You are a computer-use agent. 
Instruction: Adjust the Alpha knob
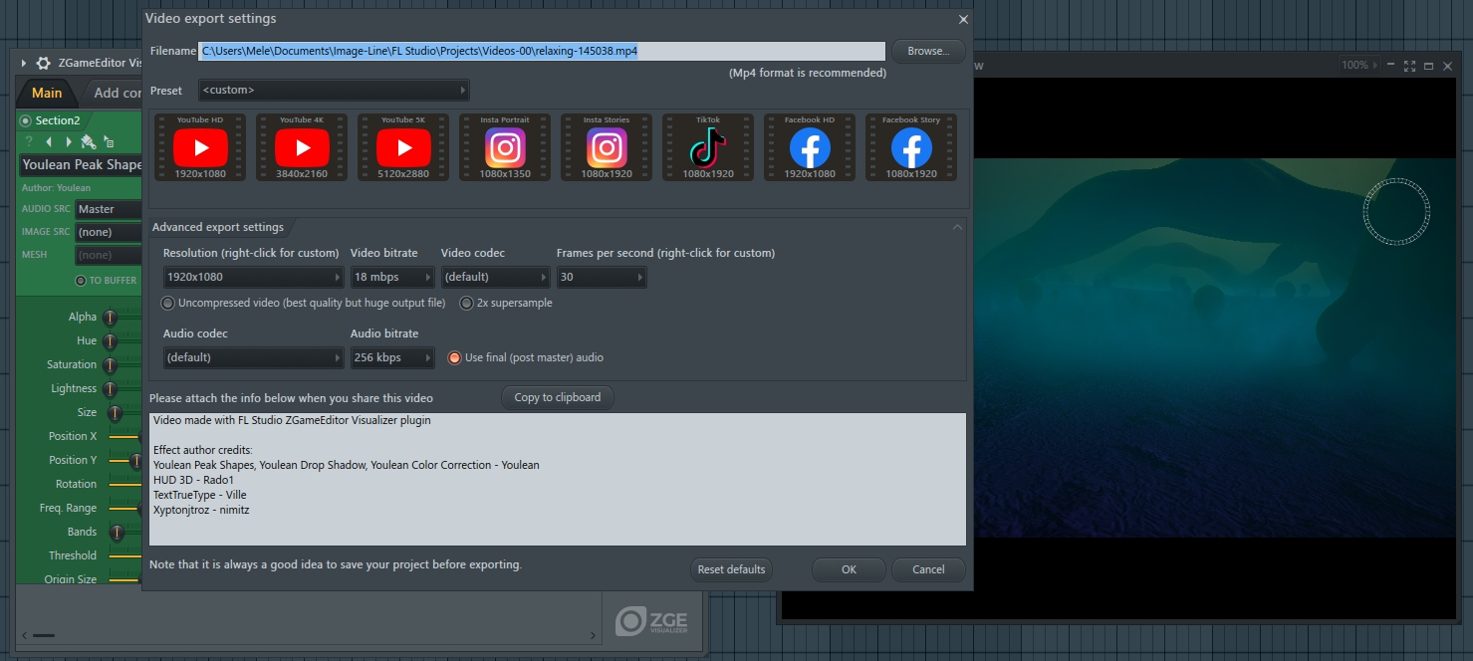(110, 318)
